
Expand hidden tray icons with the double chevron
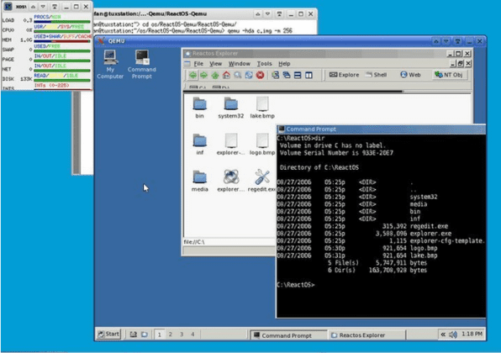click(443, 335)
